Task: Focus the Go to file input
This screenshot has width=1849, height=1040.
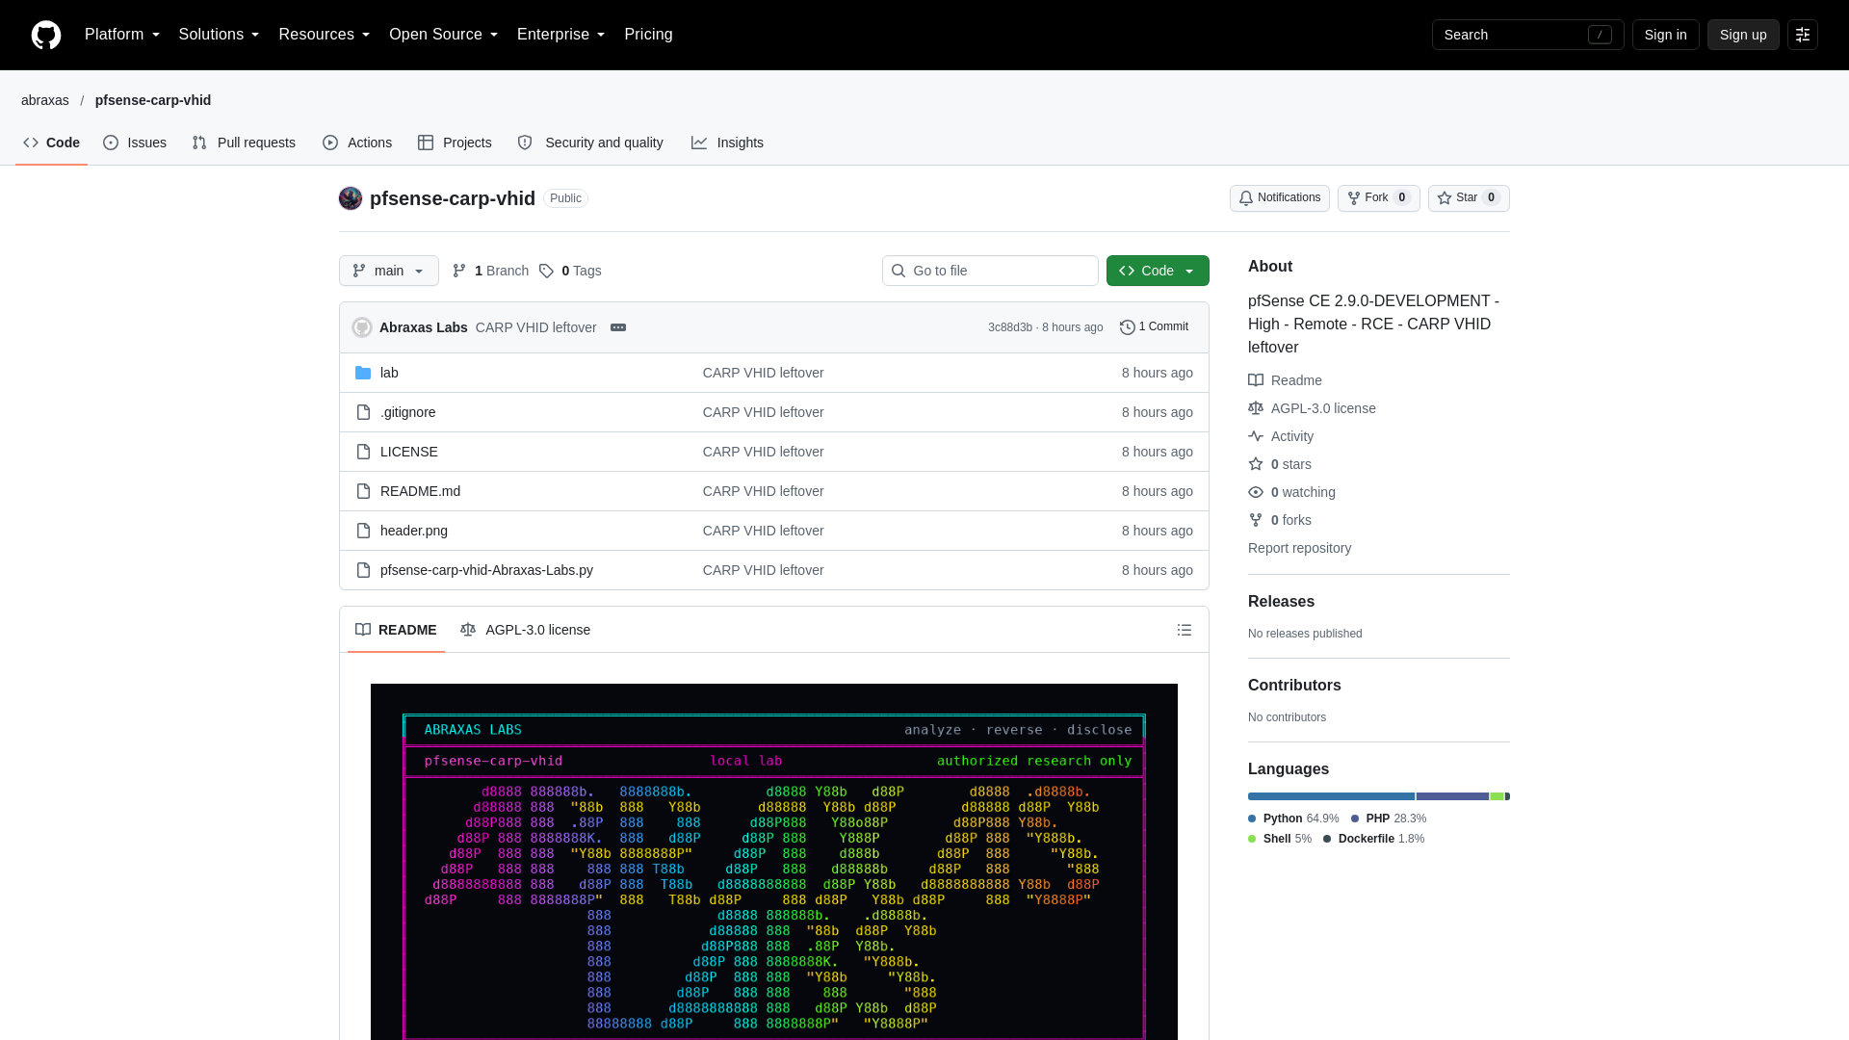Action: pyautogui.click(x=990, y=271)
